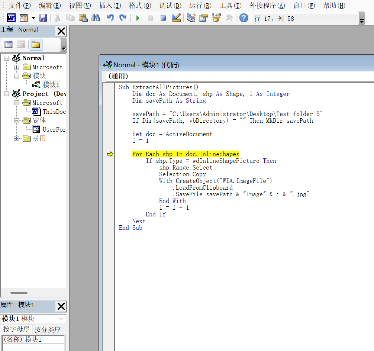The height and width of the screenshot is (351, 374).
Task: Click the View Microsoft Word icon
Action: point(11,18)
